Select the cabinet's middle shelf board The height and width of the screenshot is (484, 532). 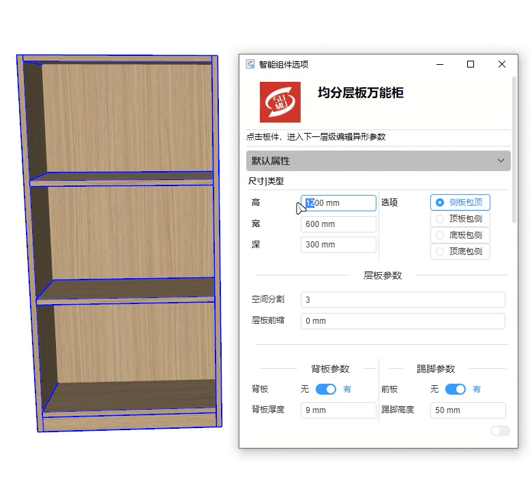point(126,290)
